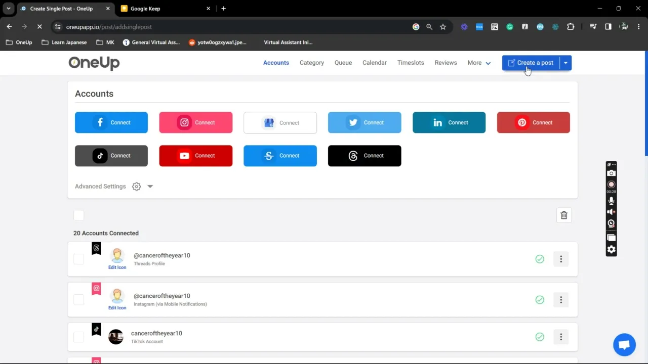
Task: Connect a Twitter account
Action: 364,122
